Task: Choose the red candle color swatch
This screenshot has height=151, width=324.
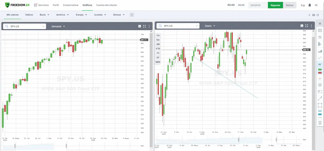Action: point(320,73)
